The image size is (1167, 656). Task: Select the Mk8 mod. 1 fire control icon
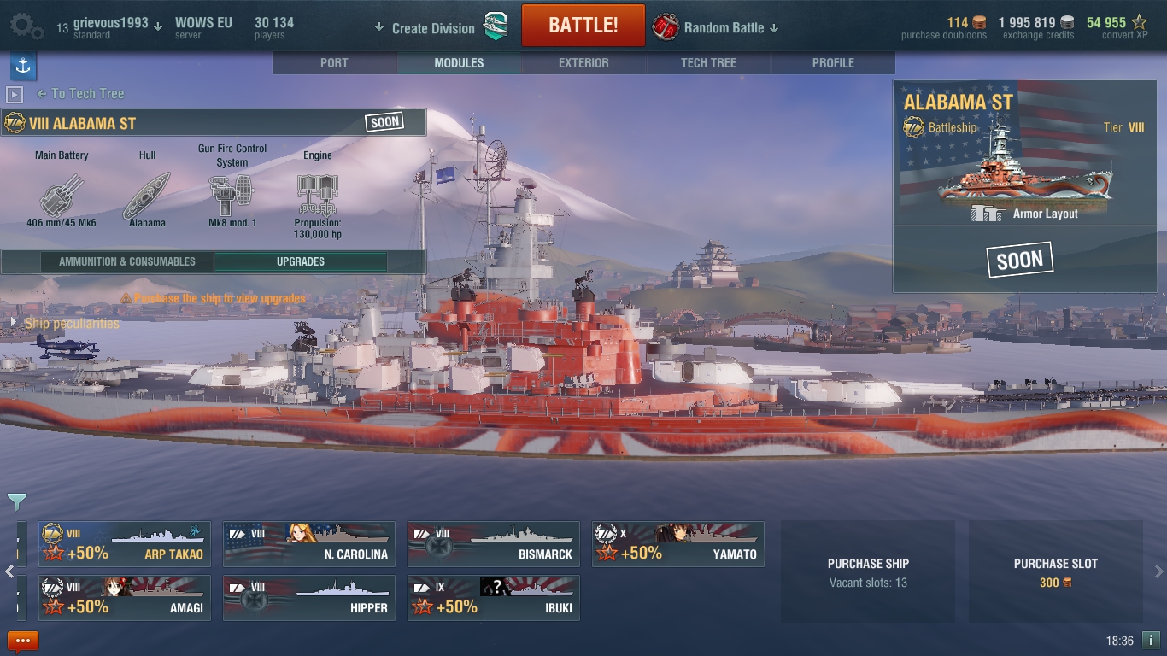(x=232, y=195)
